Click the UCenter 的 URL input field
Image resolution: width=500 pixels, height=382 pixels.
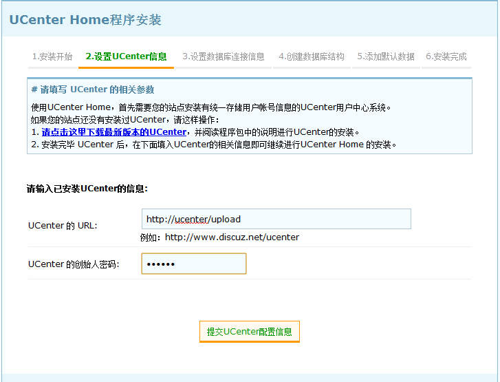[x=276, y=219]
